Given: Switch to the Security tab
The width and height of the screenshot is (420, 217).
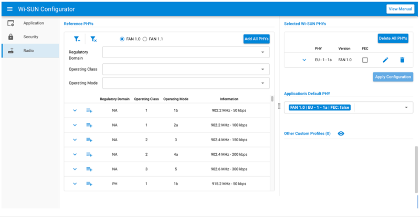Looking at the screenshot, I should tap(30, 37).
